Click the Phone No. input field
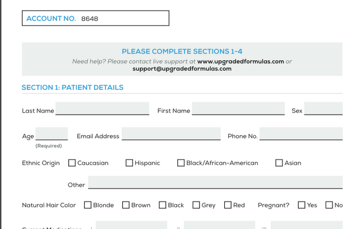Viewport: 344px width, 229px height. (301, 134)
